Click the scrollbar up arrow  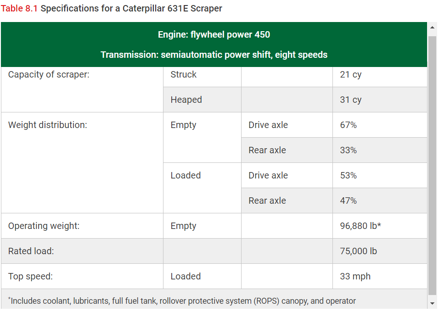pyautogui.click(x=432, y=28)
